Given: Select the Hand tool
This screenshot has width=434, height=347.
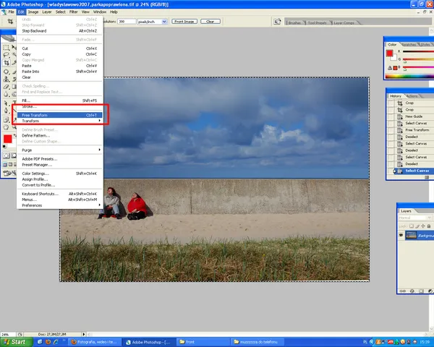Looking at the screenshot, I should click(x=6, y=127).
